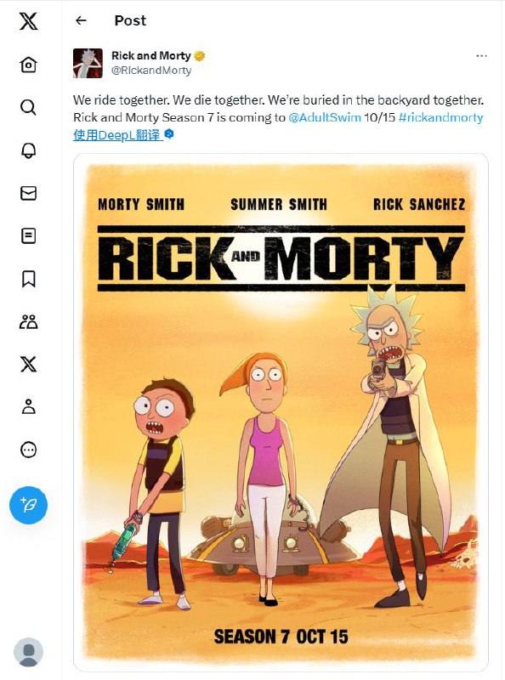Expand the More circle-dots menu in sidebar
The width and height of the screenshot is (505, 680).
[29, 450]
